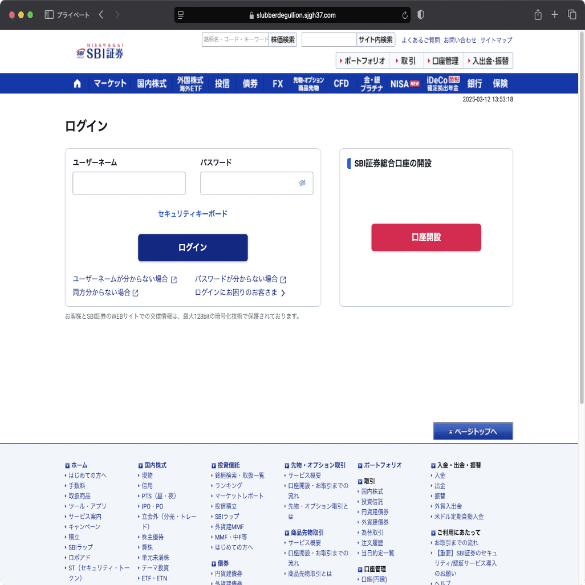The image size is (585, 585).
Task: Open Safari's tab overview icon
Action: [571, 14]
